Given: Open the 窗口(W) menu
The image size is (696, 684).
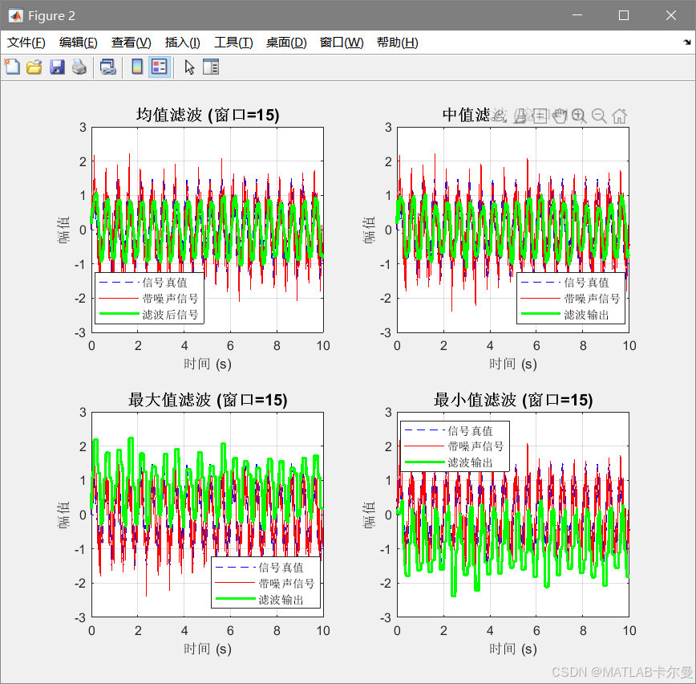Looking at the screenshot, I should coord(342,43).
